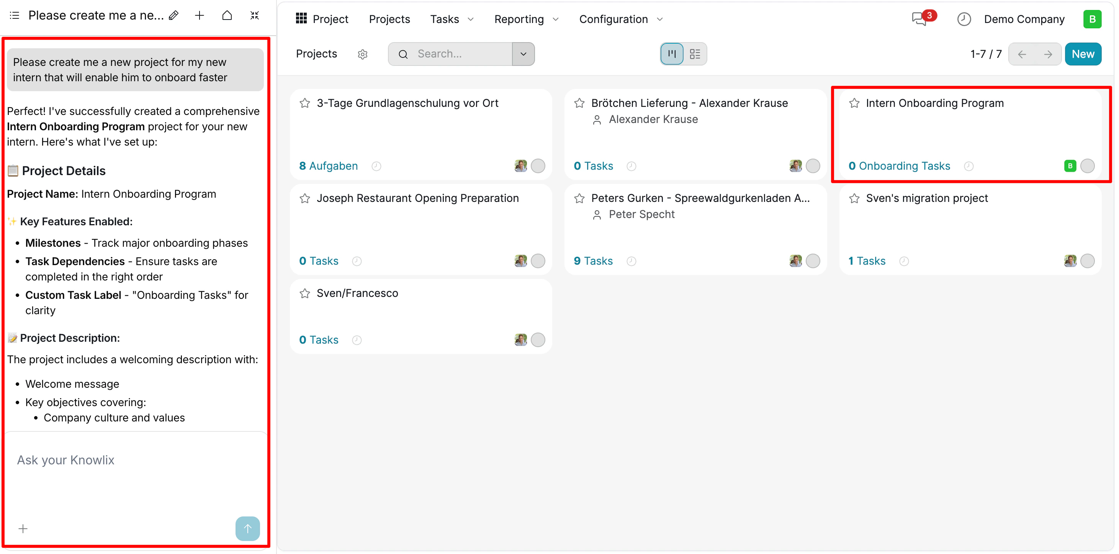
Task: Collapse the chat panel with shrink icon
Action: pos(255,16)
